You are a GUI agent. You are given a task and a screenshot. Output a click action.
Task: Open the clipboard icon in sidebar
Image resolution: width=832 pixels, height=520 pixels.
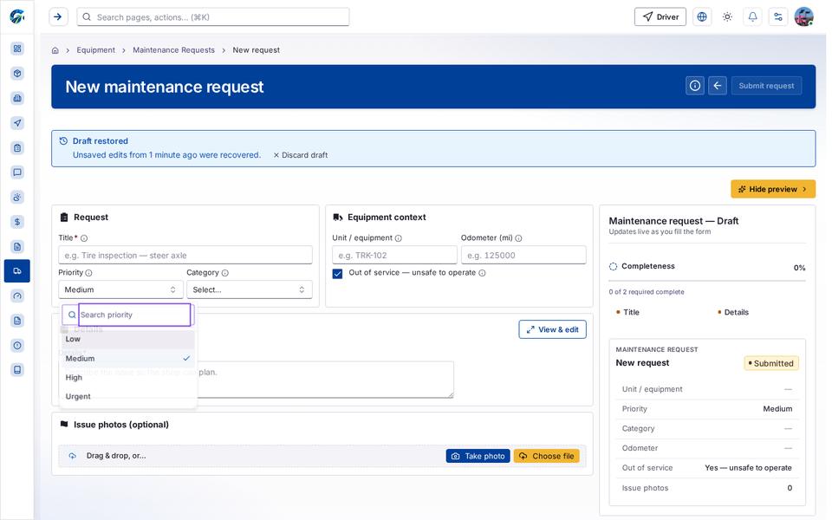pos(17,148)
